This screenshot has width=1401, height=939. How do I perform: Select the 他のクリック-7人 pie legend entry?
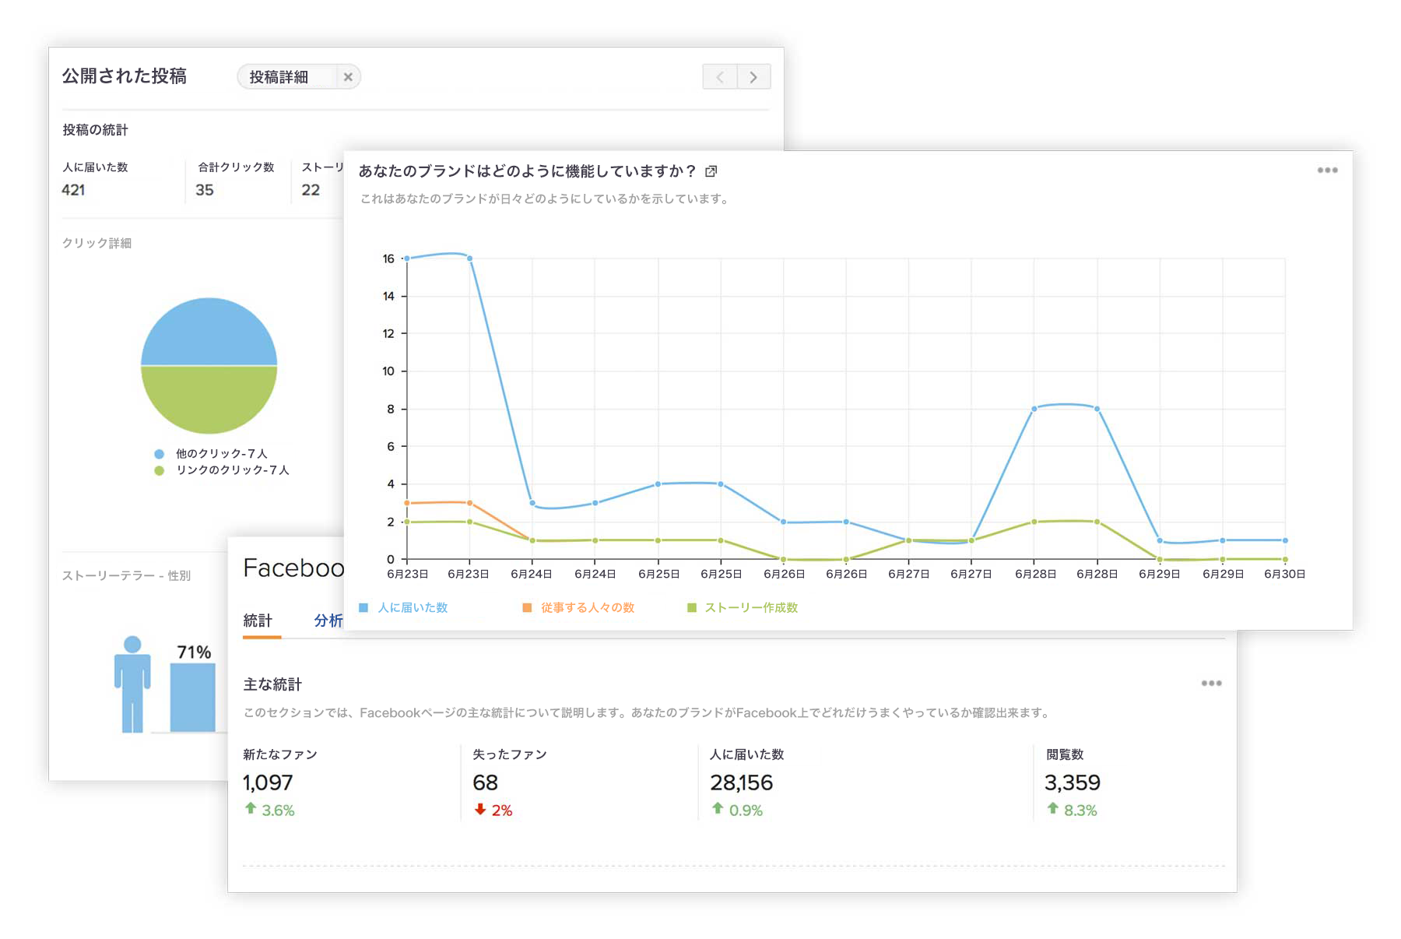pyautogui.click(x=212, y=453)
